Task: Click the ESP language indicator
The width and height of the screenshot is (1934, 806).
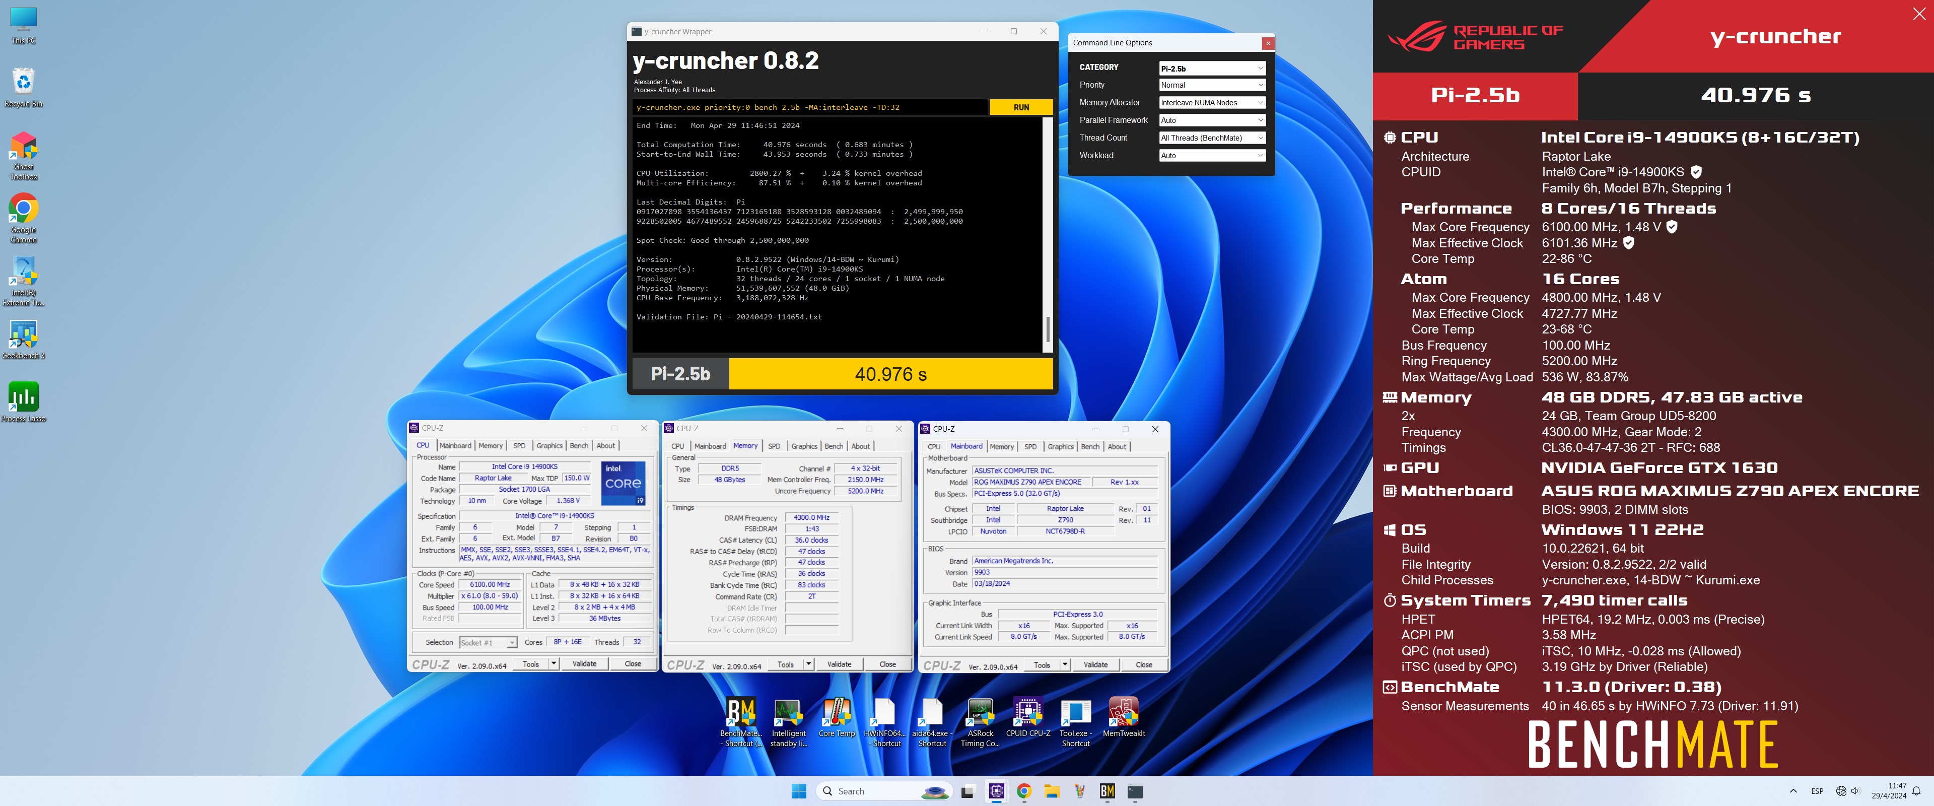Action: 1817,791
